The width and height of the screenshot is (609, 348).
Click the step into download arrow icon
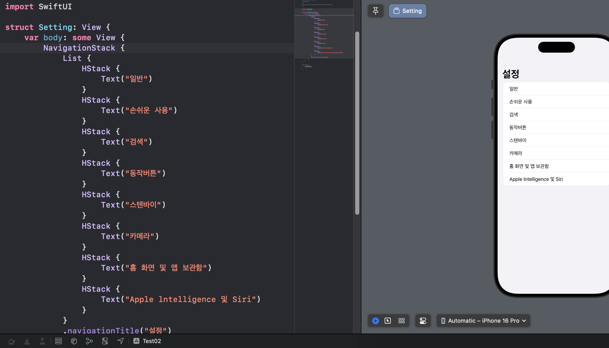pyautogui.click(x=27, y=341)
